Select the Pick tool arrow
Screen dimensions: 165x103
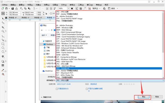[x=3, y=19]
